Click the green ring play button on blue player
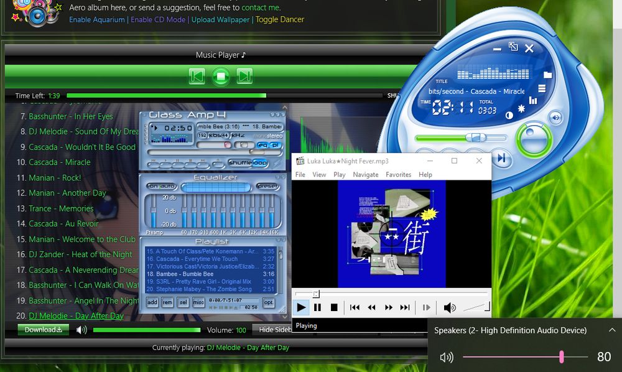Screen dimensions: 622x372 pos(534,139)
